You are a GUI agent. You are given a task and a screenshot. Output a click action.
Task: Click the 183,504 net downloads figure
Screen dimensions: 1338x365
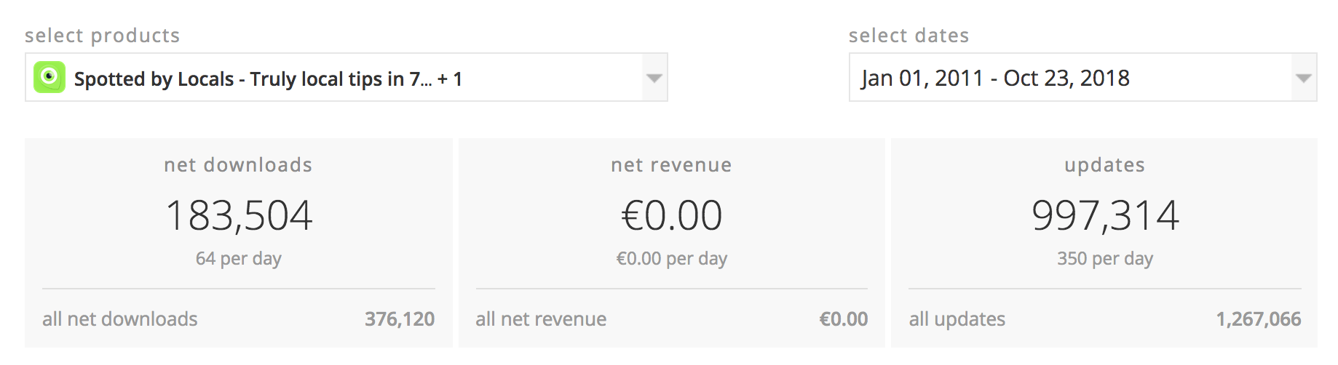pos(239,215)
